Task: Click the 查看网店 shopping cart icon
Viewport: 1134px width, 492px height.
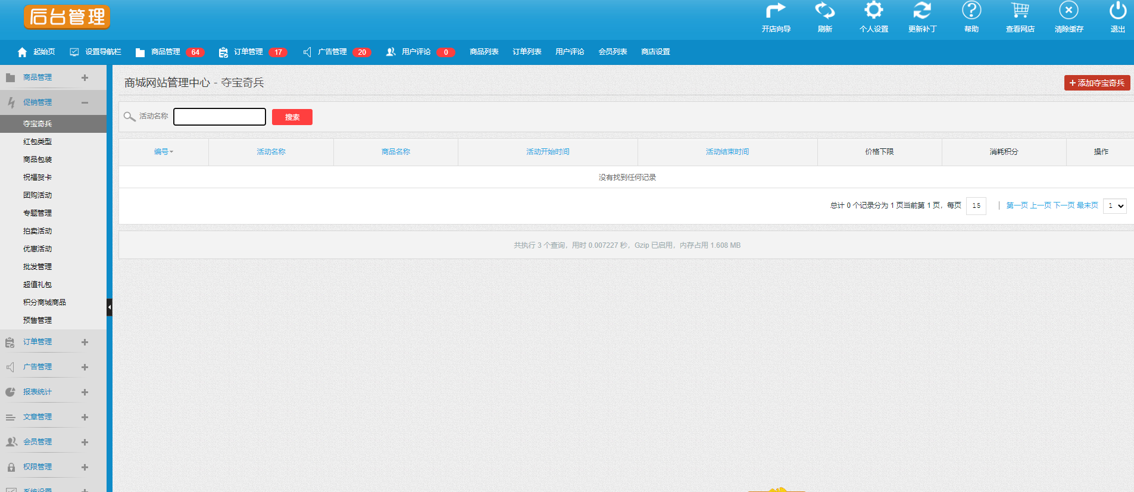Action: pyautogui.click(x=1020, y=10)
